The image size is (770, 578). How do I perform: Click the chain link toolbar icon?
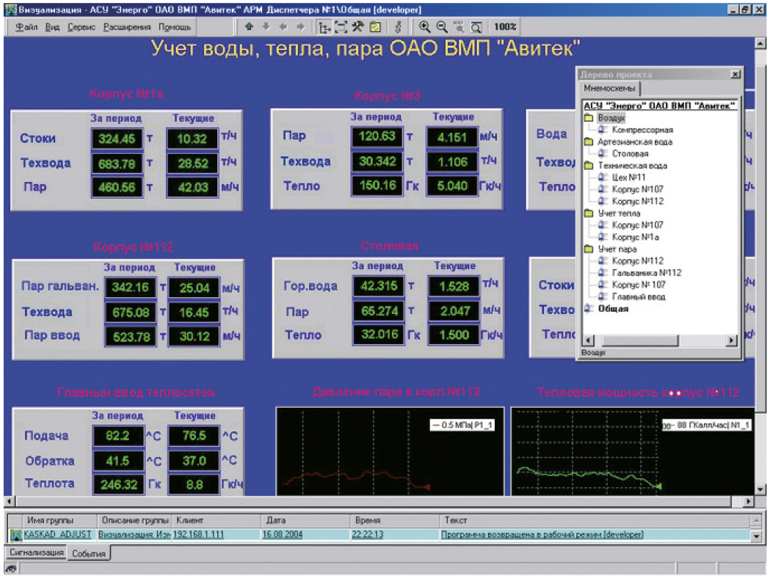tap(398, 27)
